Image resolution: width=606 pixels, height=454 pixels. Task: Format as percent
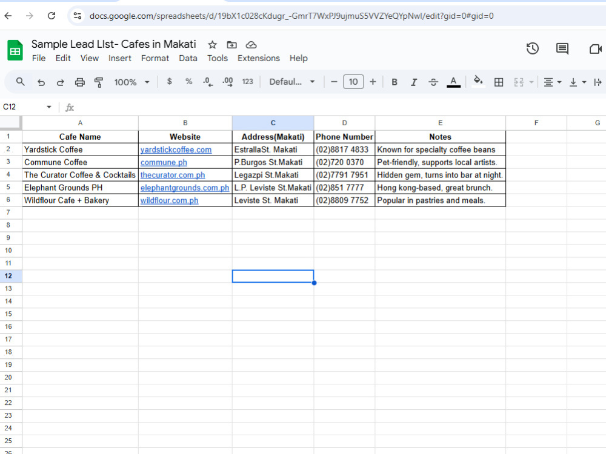(x=188, y=82)
